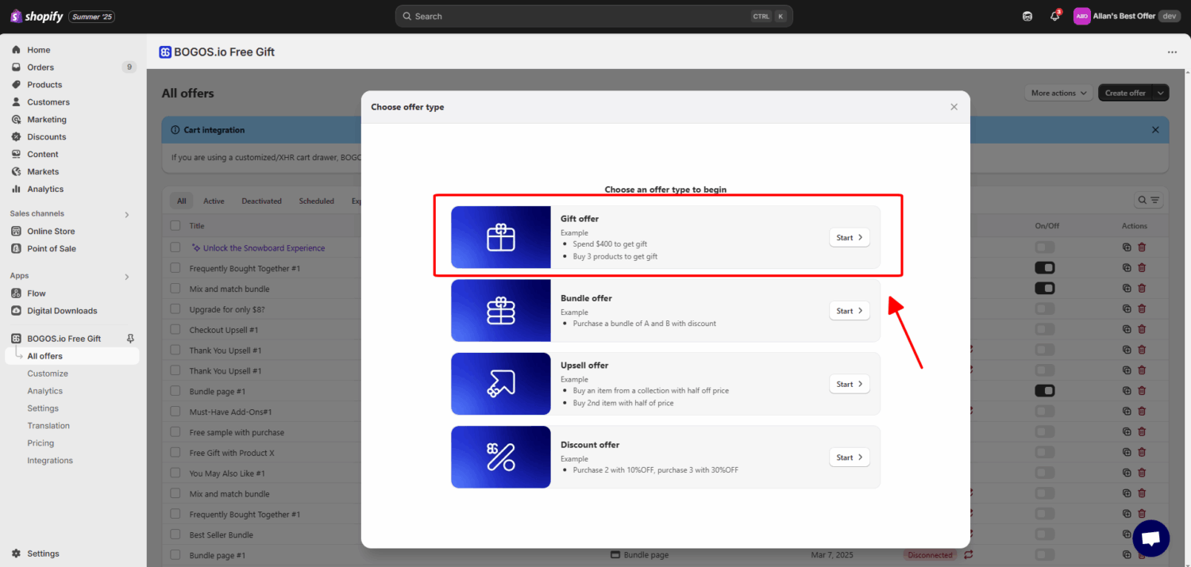Open Markets in the sidebar
1191x567 pixels.
coord(43,172)
